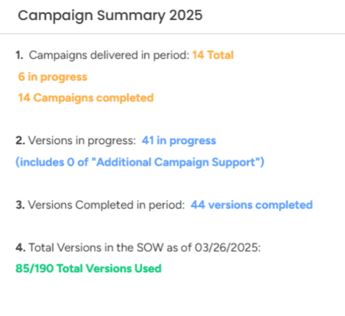
Task: Click the Campaigns delivered in period label
Action: (109, 55)
